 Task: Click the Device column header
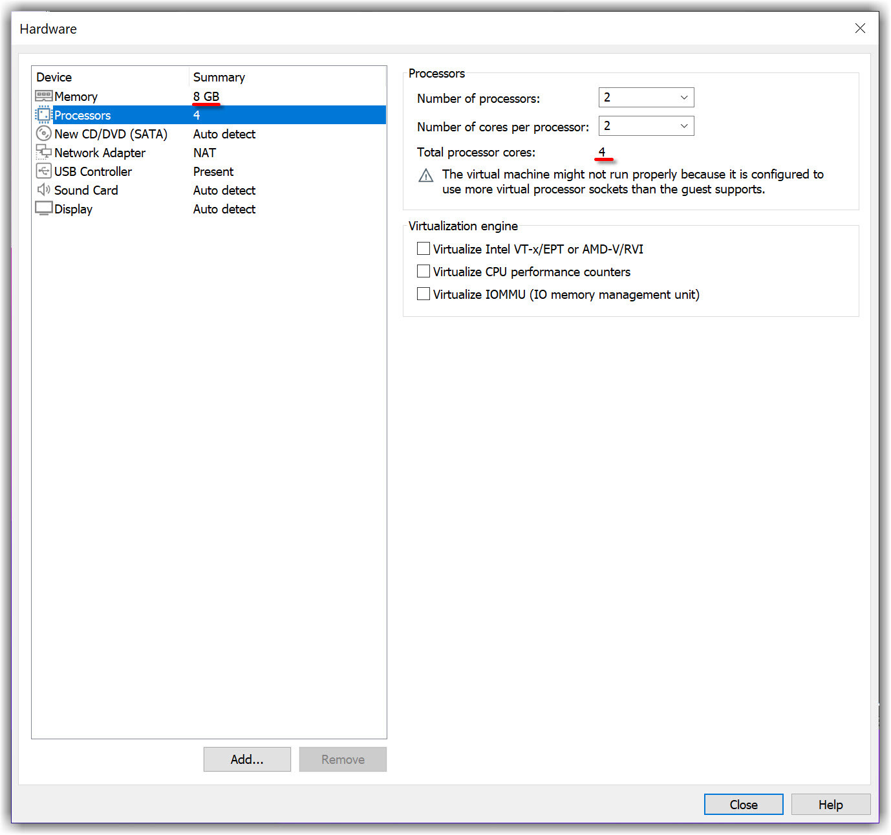point(110,77)
